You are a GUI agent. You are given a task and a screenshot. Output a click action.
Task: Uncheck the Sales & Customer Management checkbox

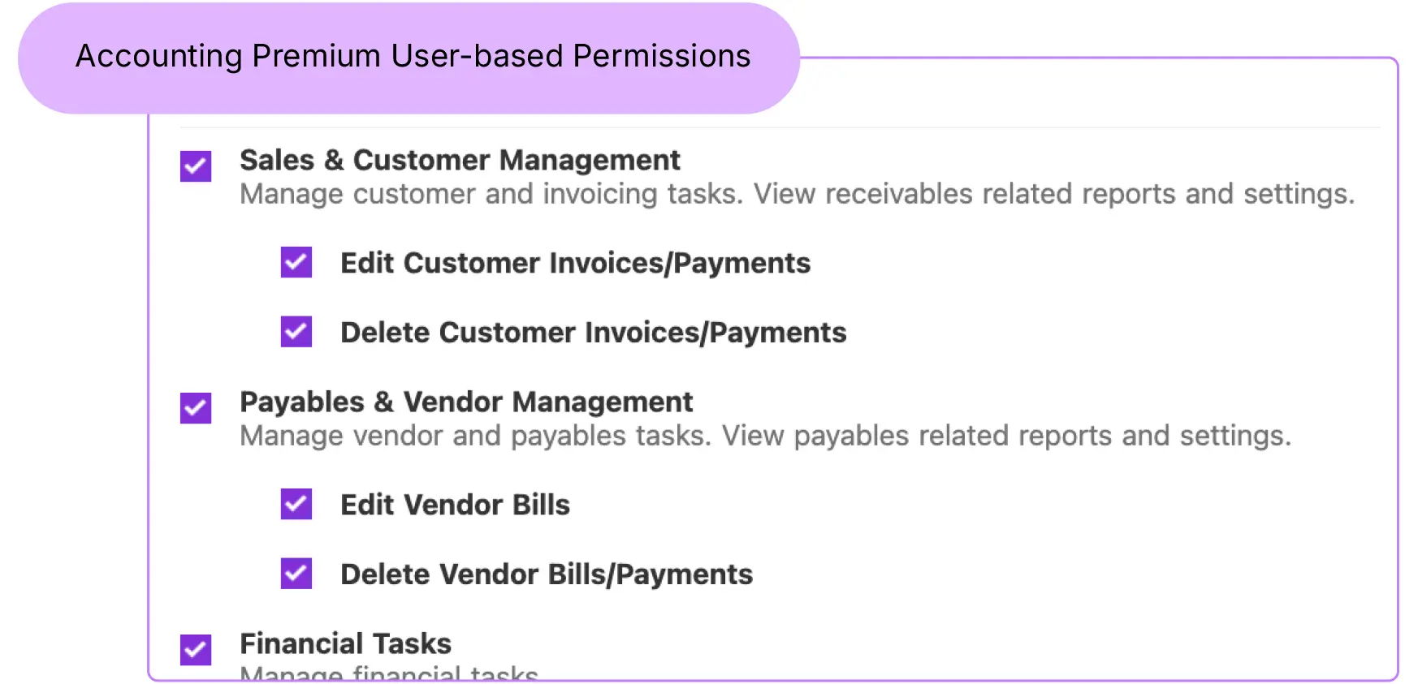[x=196, y=166]
